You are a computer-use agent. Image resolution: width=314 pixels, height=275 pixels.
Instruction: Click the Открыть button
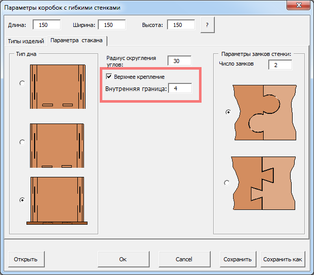(x=26, y=259)
